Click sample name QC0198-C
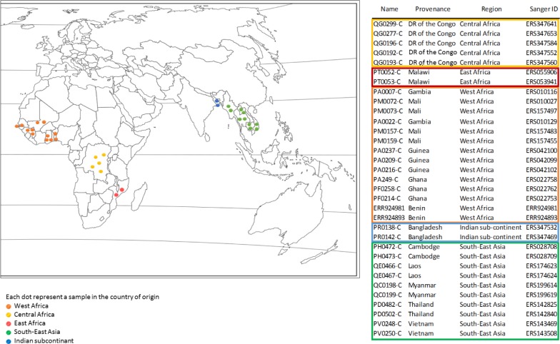Viewport: 560px width, 344px height. [387, 285]
